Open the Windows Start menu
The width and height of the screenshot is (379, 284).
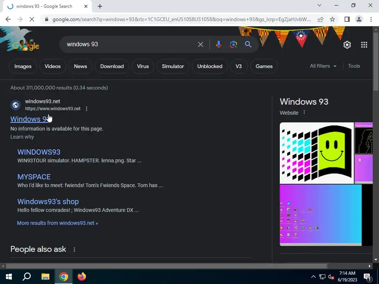9,277
